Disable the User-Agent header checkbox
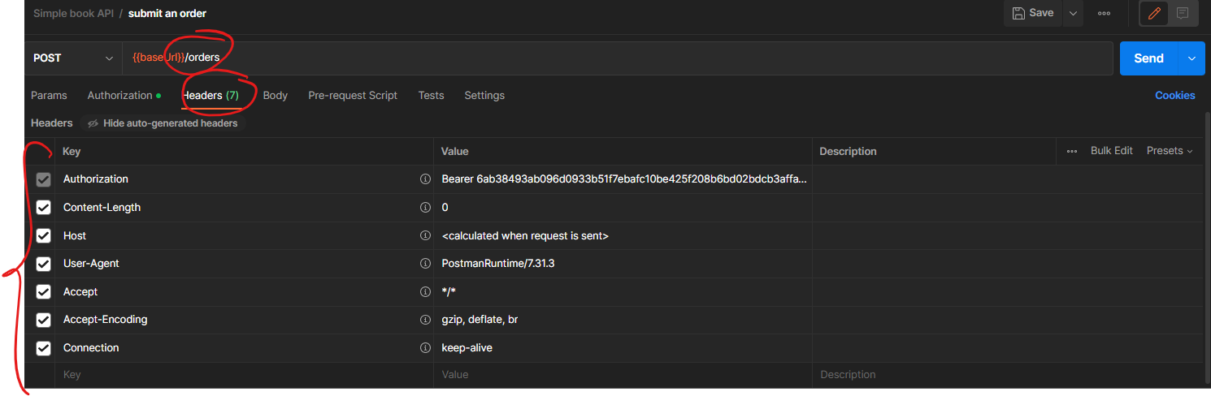 click(44, 264)
